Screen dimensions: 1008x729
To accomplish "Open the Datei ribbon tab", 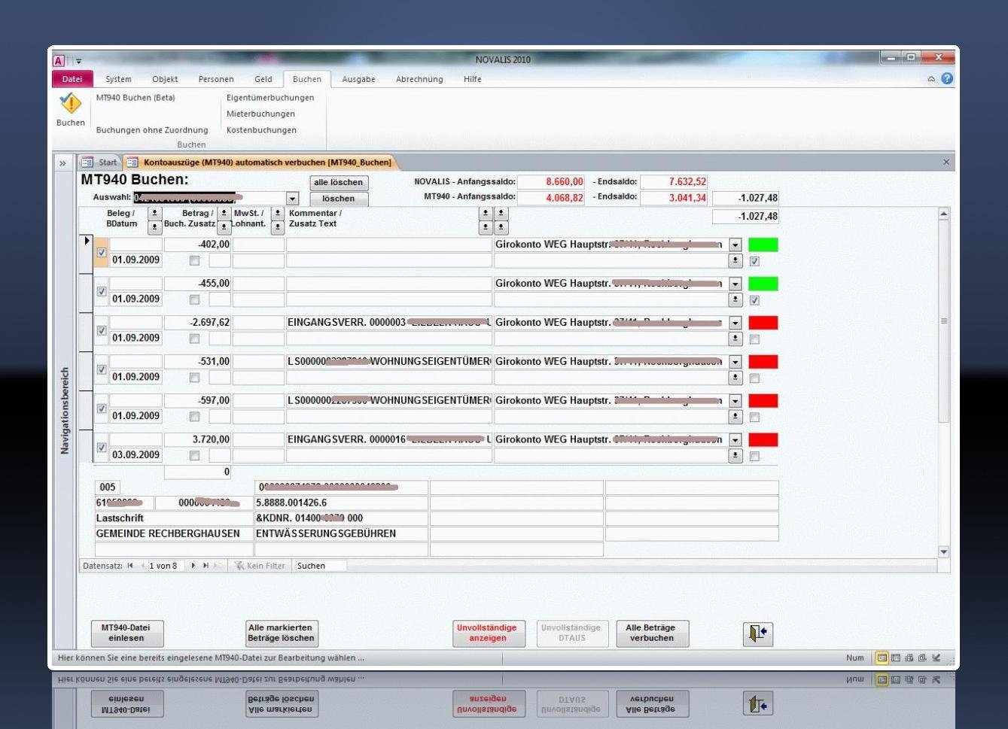I will pyautogui.click(x=72, y=79).
